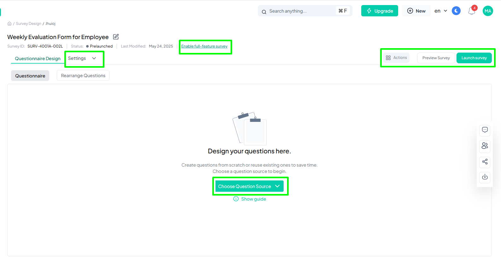Switch to Questionnaire Design tab
501x262 pixels.
tap(38, 59)
